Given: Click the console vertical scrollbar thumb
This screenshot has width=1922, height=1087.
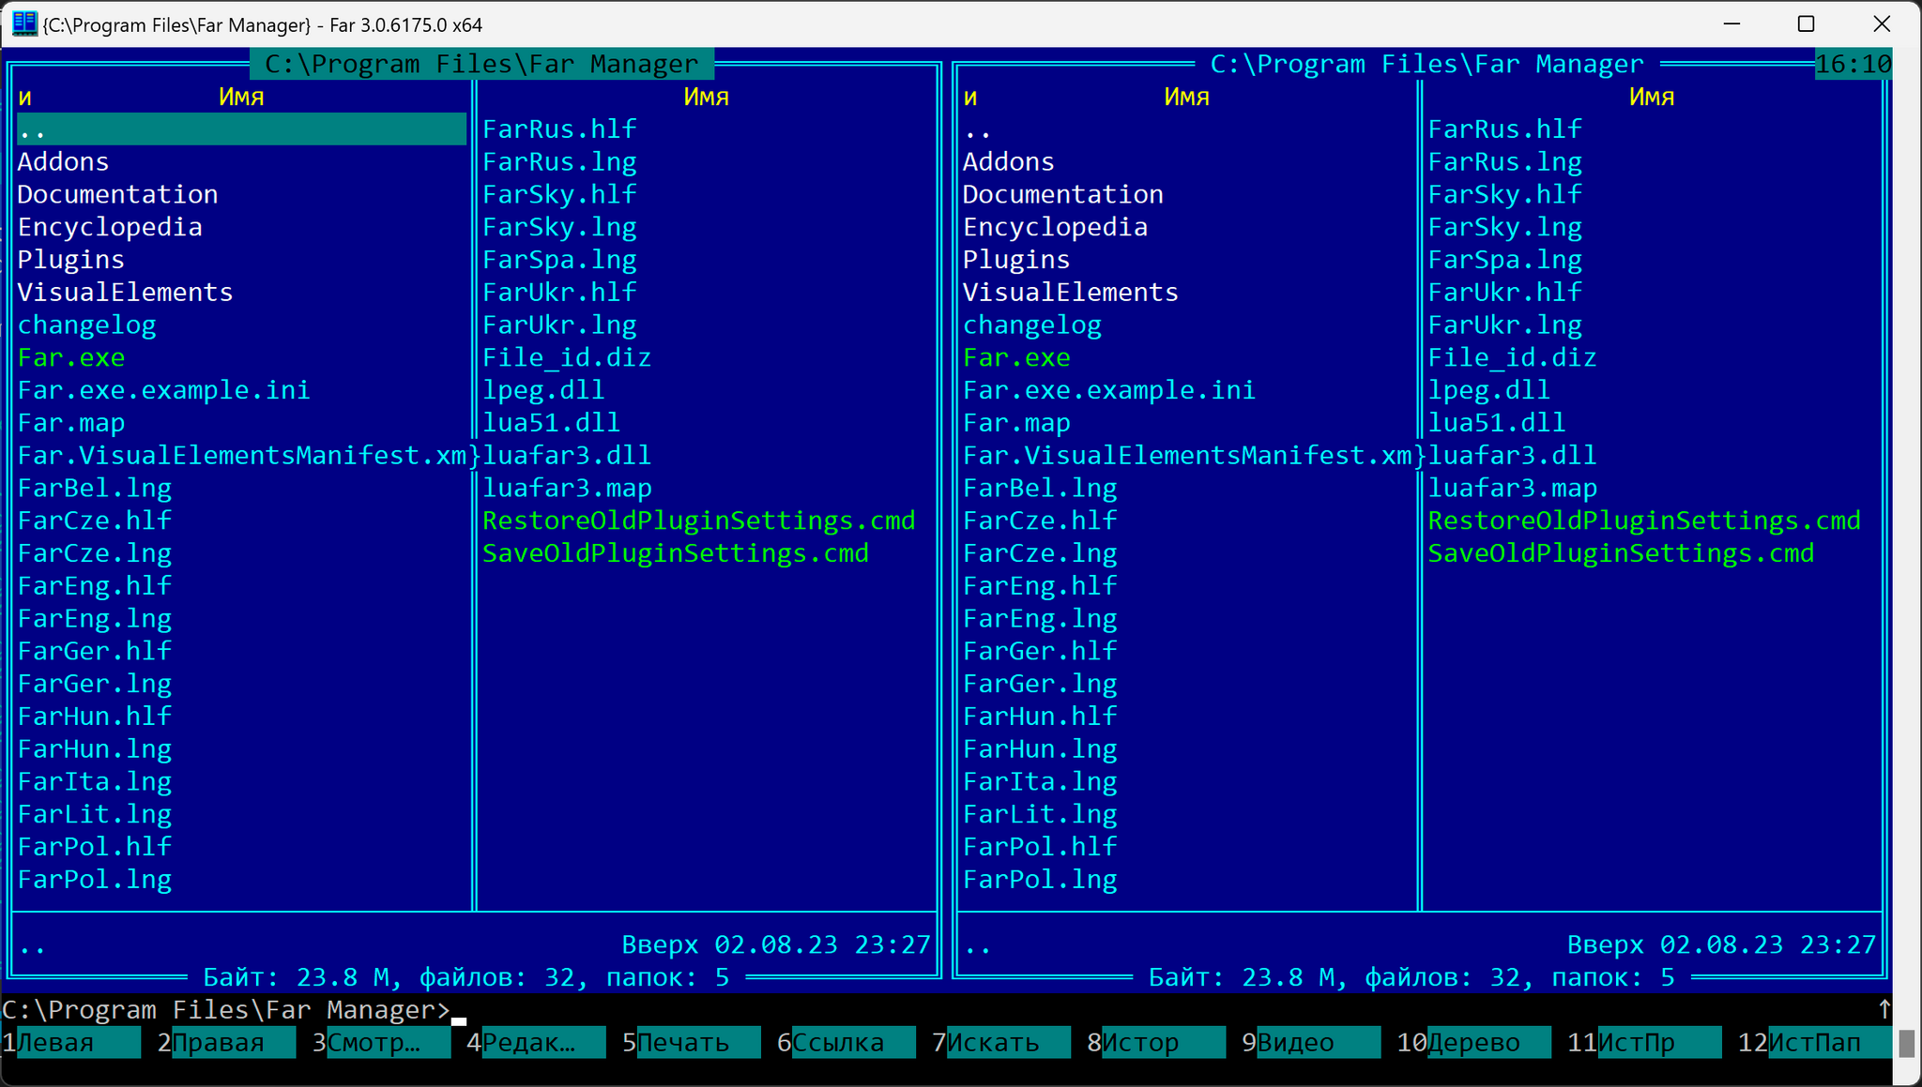Looking at the screenshot, I should pyautogui.click(x=1906, y=1043).
